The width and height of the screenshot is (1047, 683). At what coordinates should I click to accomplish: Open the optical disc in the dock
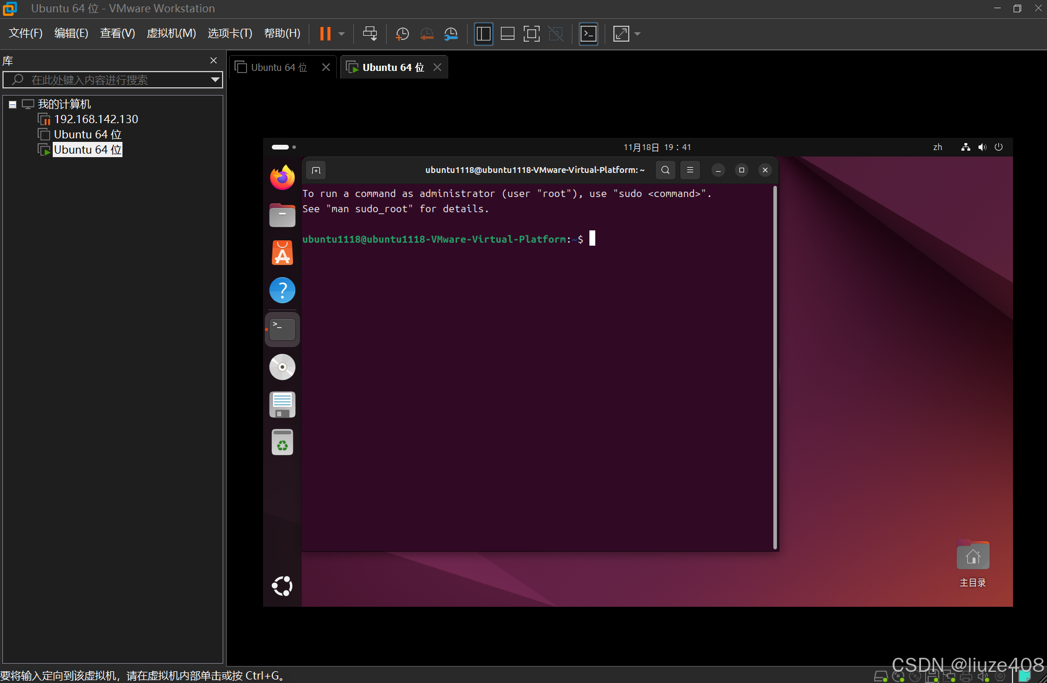pyautogui.click(x=282, y=367)
